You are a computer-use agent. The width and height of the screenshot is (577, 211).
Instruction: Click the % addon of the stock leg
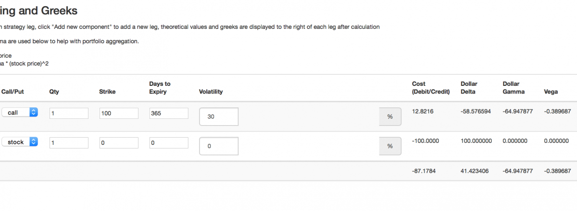point(390,146)
